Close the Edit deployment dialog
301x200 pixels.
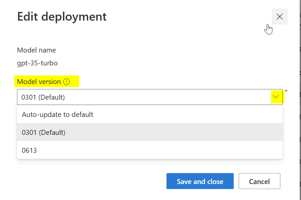point(279,16)
